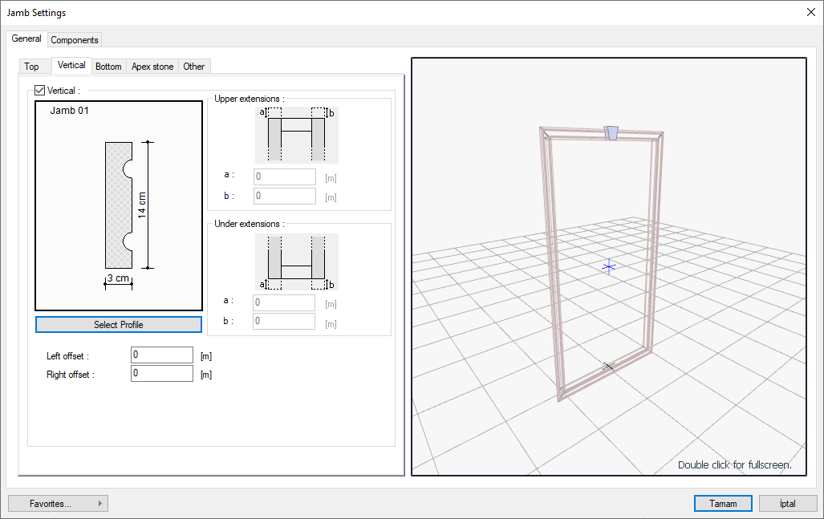Cancel with the İptal button
The width and height of the screenshot is (824, 519).
point(787,504)
